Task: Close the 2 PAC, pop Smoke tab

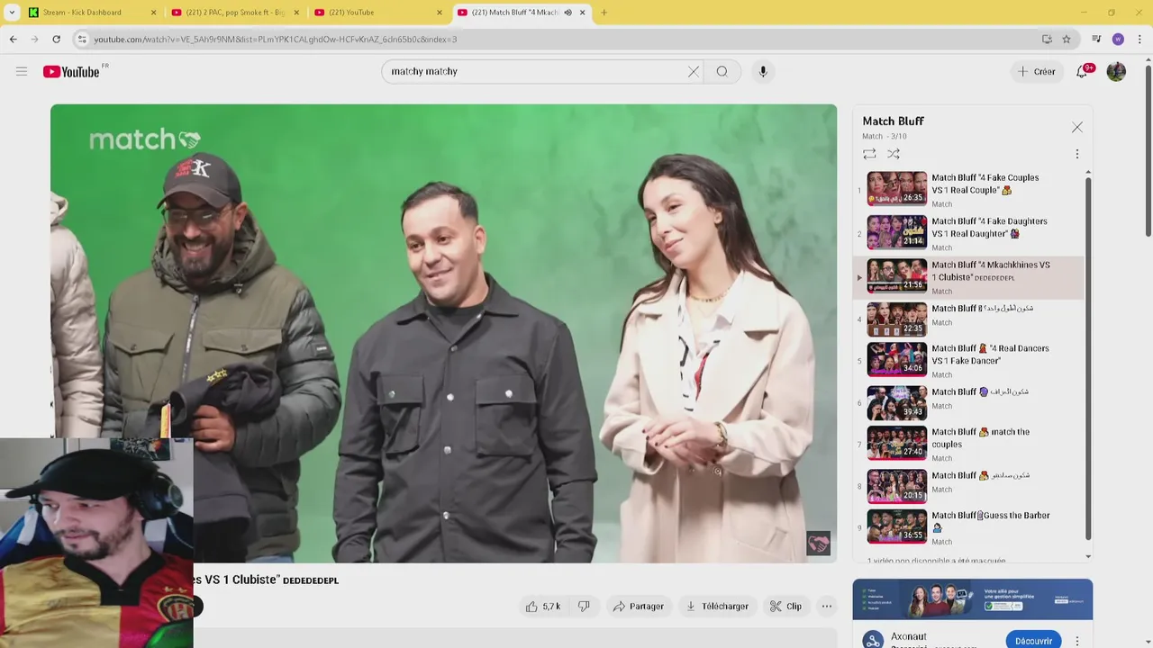Action: 296,13
